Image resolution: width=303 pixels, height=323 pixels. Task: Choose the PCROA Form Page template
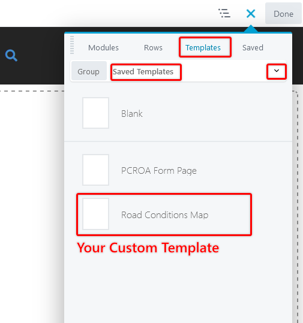[159, 171]
